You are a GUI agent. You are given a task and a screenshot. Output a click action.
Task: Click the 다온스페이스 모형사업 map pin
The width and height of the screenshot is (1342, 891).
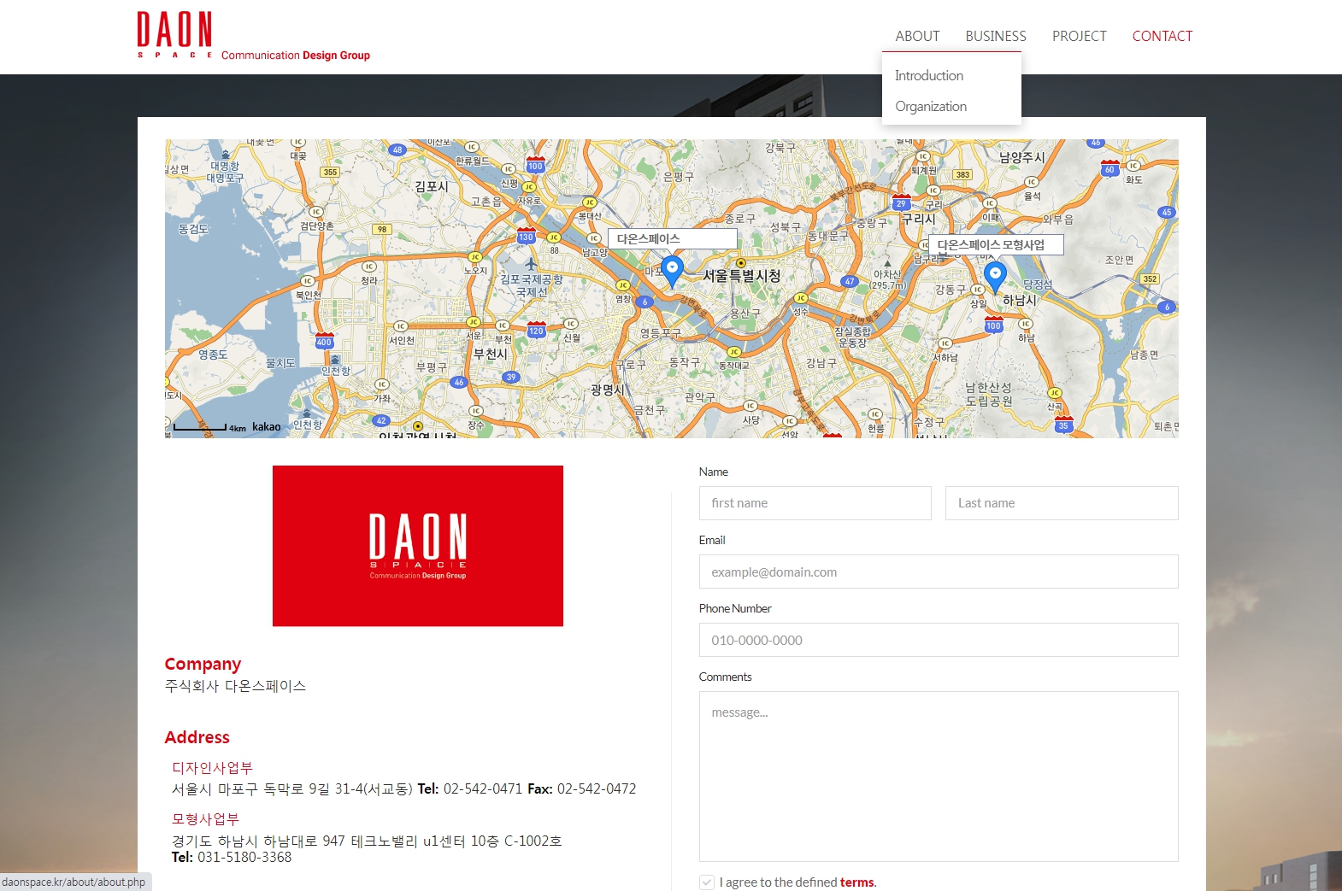994,276
